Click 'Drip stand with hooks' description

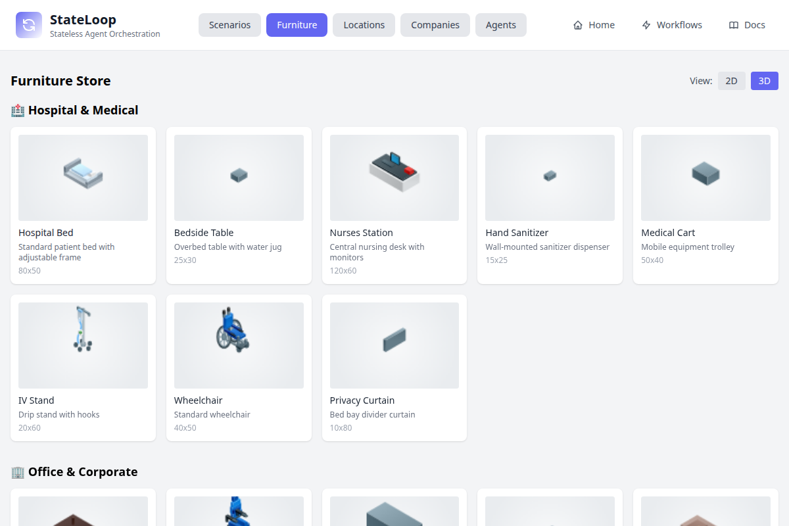coord(59,415)
